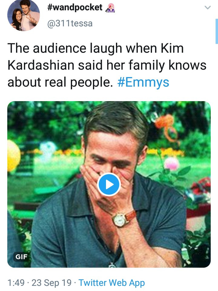Click the "about real people." text
This screenshot has width=218, height=291.
60,82
